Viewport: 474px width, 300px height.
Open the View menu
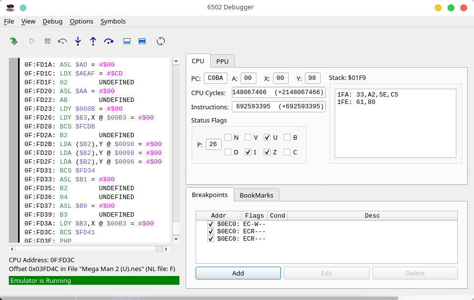28,22
